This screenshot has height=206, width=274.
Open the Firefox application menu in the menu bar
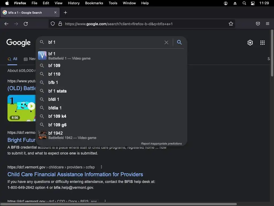click(20, 3)
